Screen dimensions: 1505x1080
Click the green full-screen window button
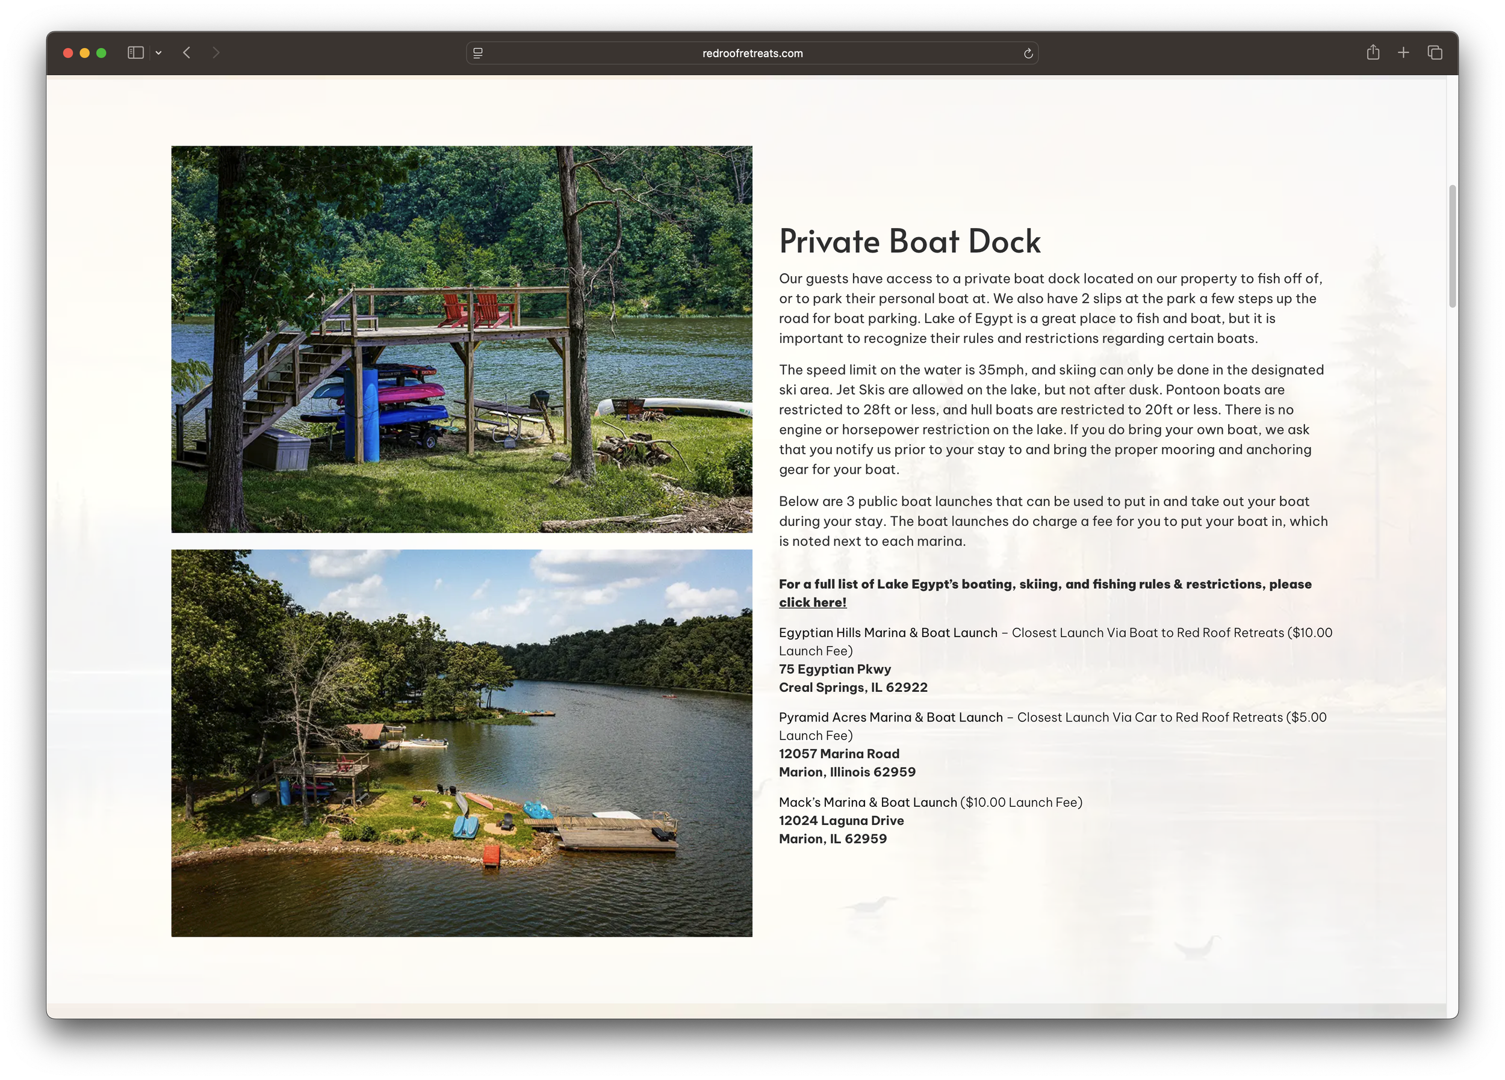coord(102,53)
